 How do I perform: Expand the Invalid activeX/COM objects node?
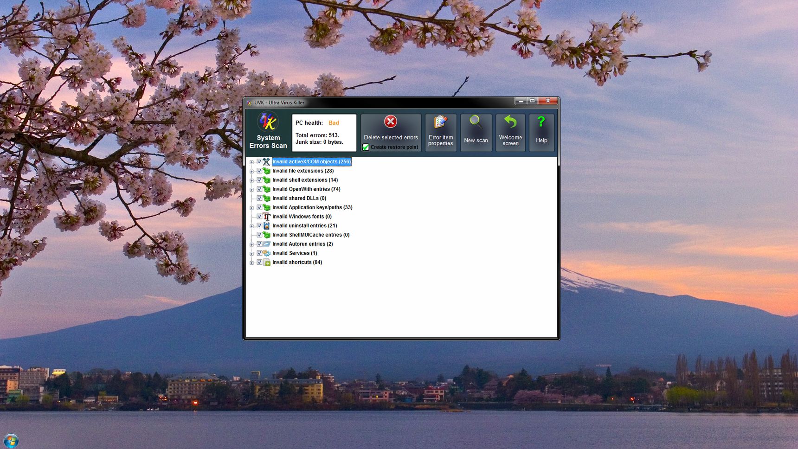pyautogui.click(x=251, y=162)
